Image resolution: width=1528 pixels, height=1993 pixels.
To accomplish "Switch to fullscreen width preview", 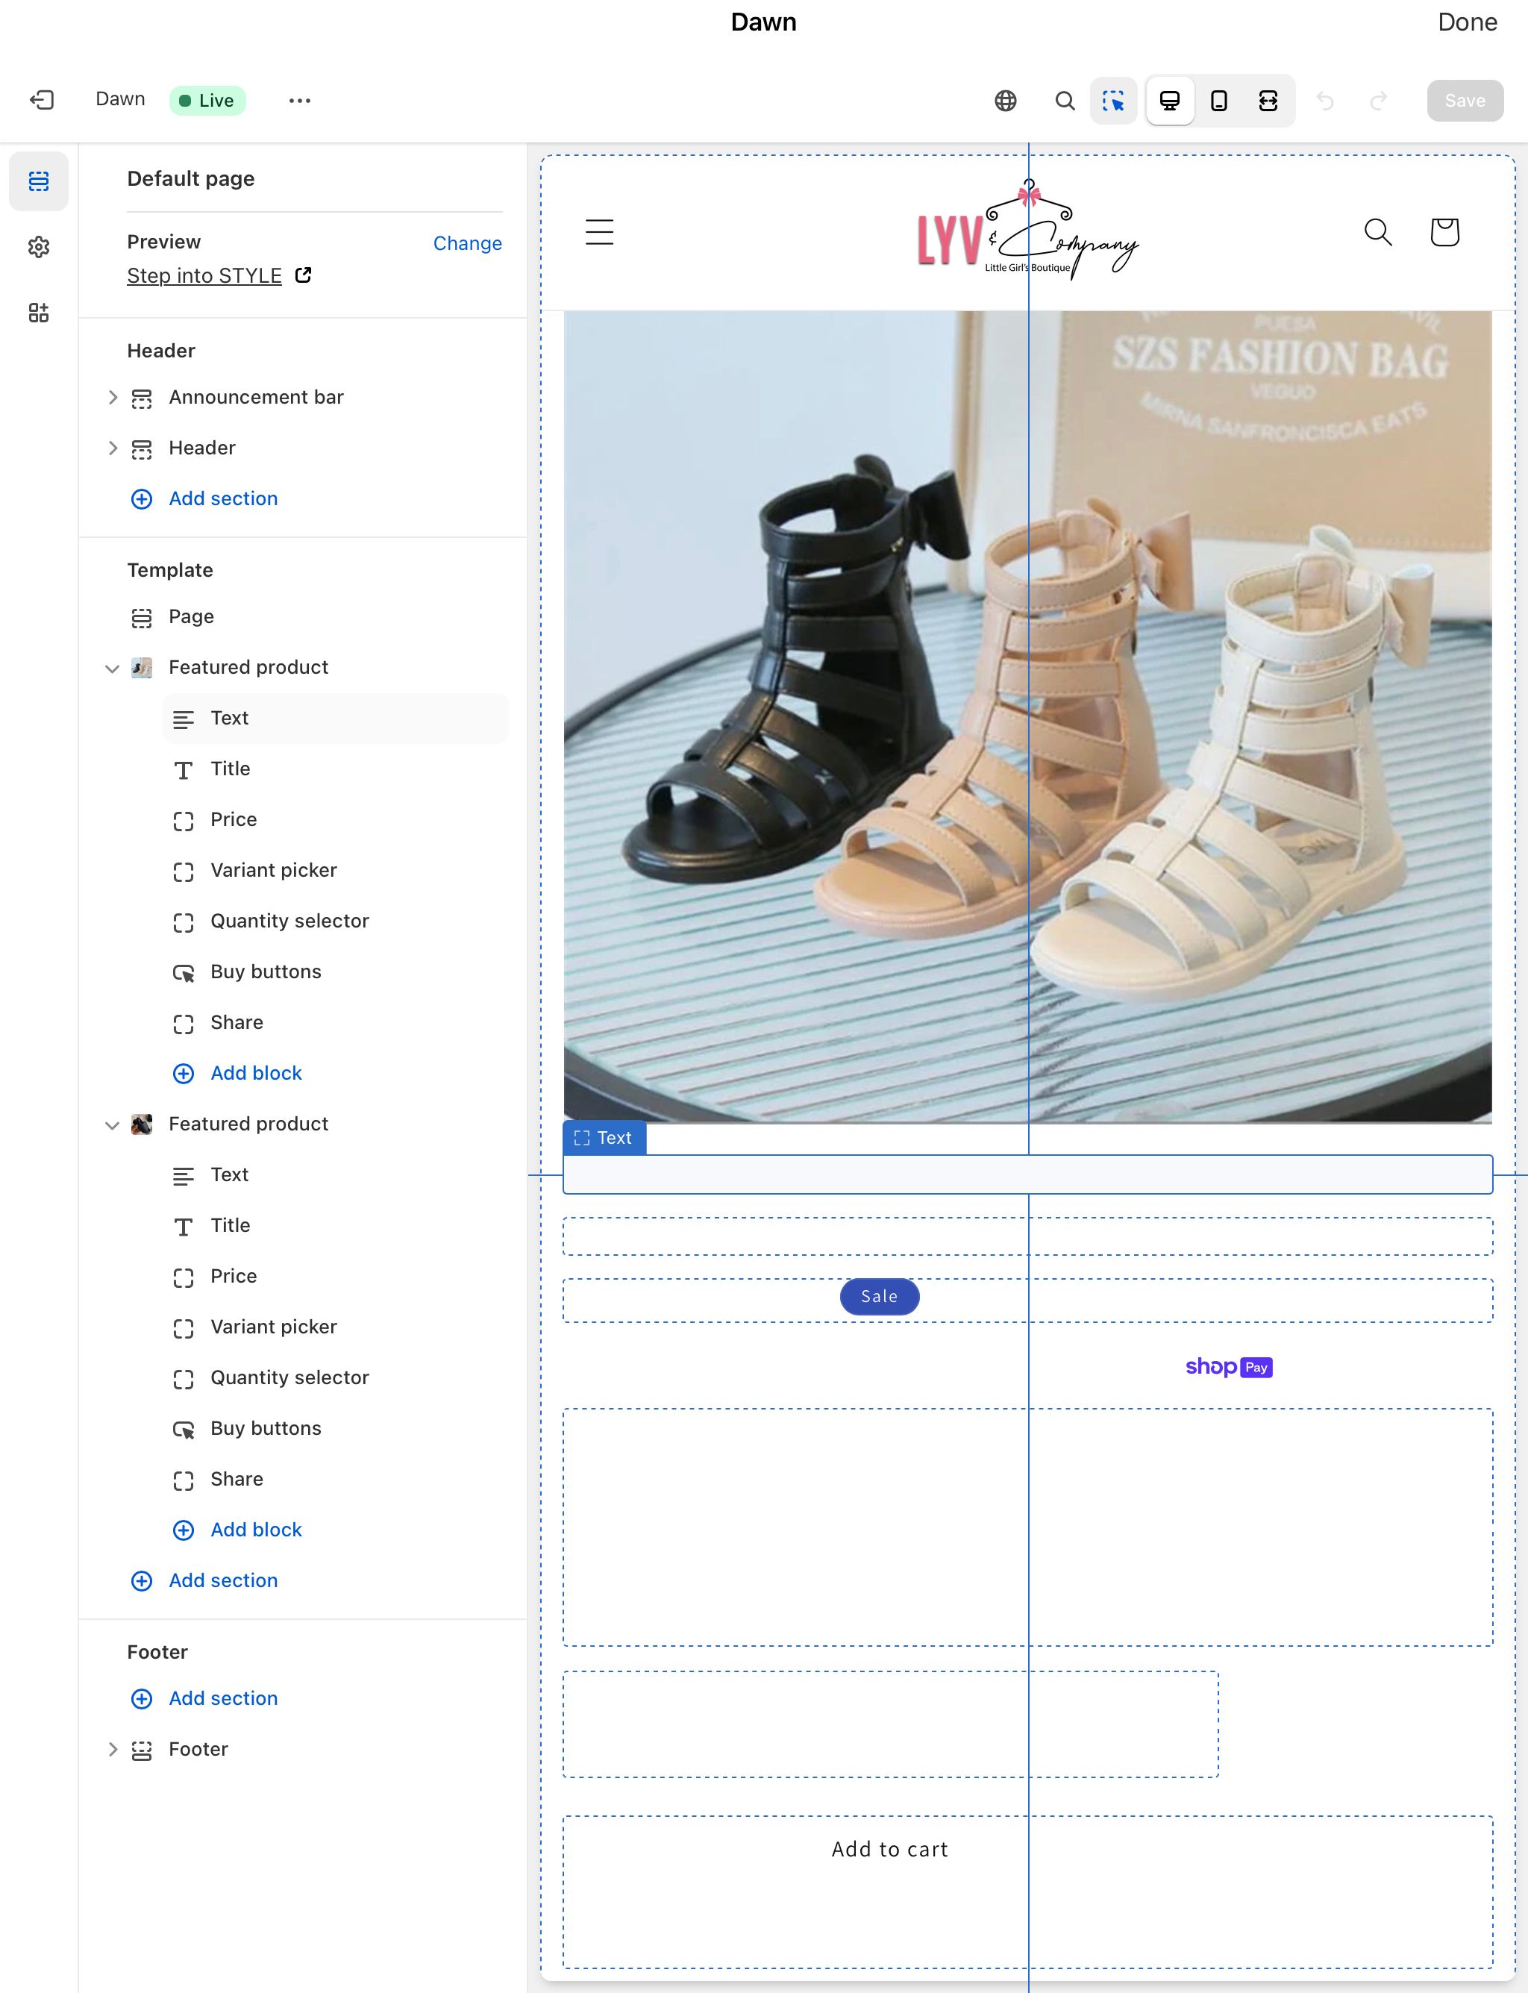I will pos(1268,101).
